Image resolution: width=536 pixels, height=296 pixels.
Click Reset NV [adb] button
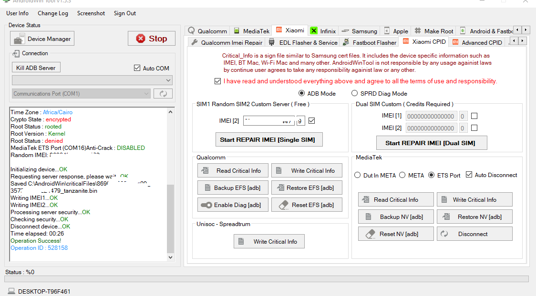[396, 234]
